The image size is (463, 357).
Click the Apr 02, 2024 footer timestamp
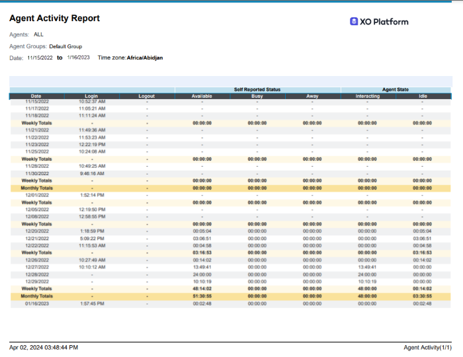[44, 347]
